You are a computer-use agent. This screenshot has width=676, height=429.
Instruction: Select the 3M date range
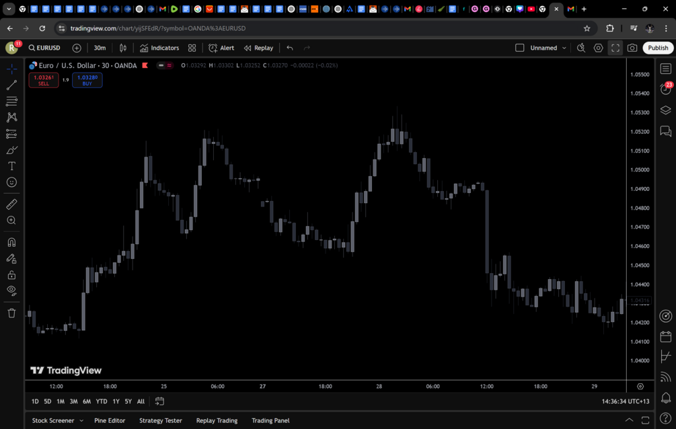[74, 401]
